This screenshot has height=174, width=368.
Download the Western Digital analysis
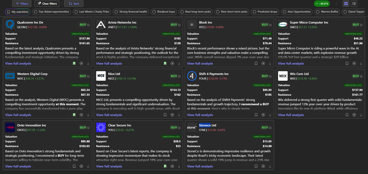(x=88, y=115)
